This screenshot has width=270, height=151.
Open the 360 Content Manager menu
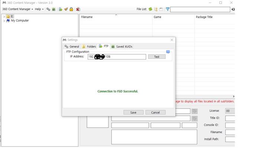(x=17, y=9)
